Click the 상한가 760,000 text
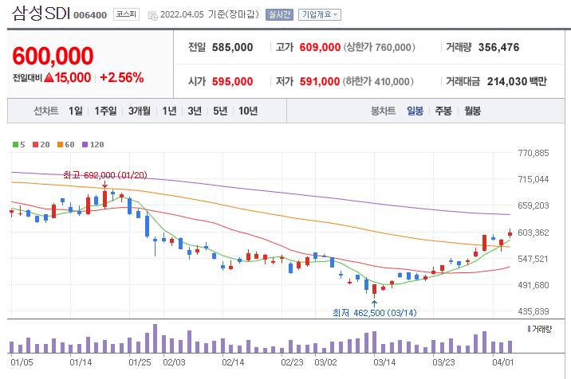 [379, 47]
